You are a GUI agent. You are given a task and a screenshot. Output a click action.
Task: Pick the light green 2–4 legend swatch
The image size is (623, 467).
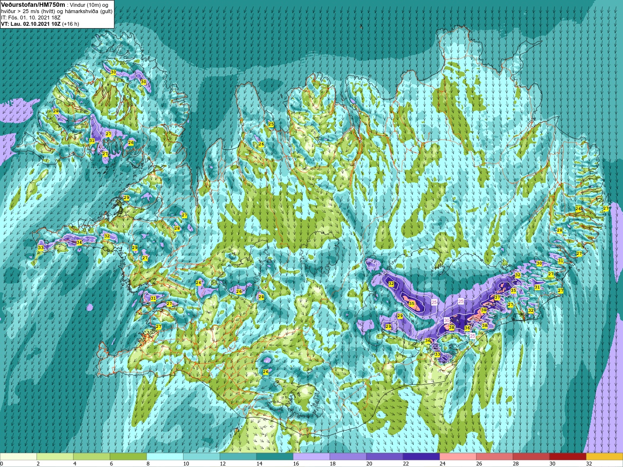tap(55, 457)
